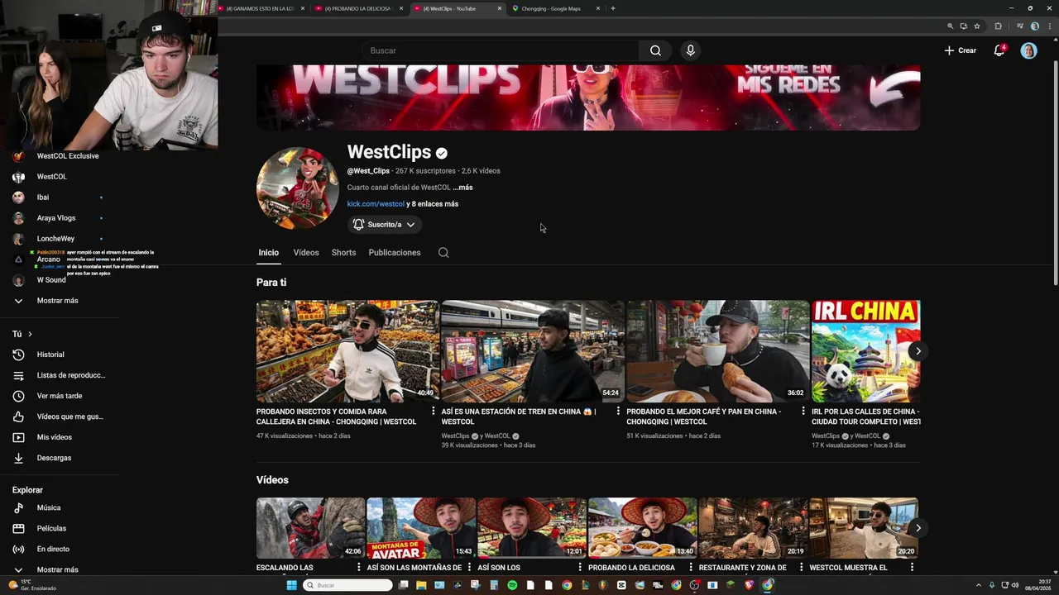This screenshot has height=595, width=1059.
Task: Click "267 K suscriptores" text
Action: click(425, 171)
